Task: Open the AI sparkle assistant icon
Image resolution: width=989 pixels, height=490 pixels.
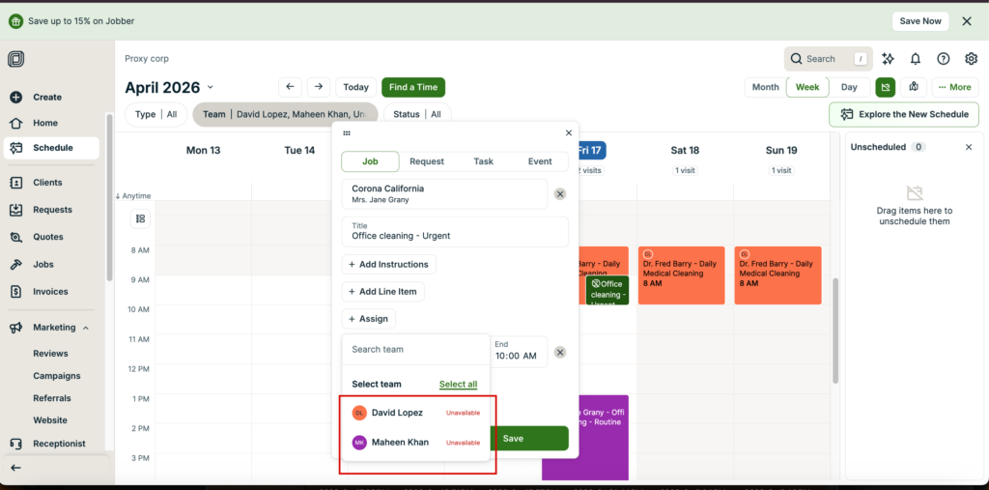Action: 889,59
